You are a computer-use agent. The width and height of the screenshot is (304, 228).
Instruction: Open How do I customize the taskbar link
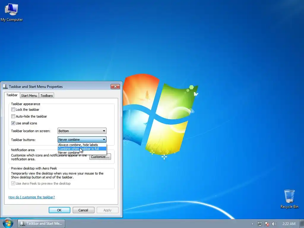31,197
